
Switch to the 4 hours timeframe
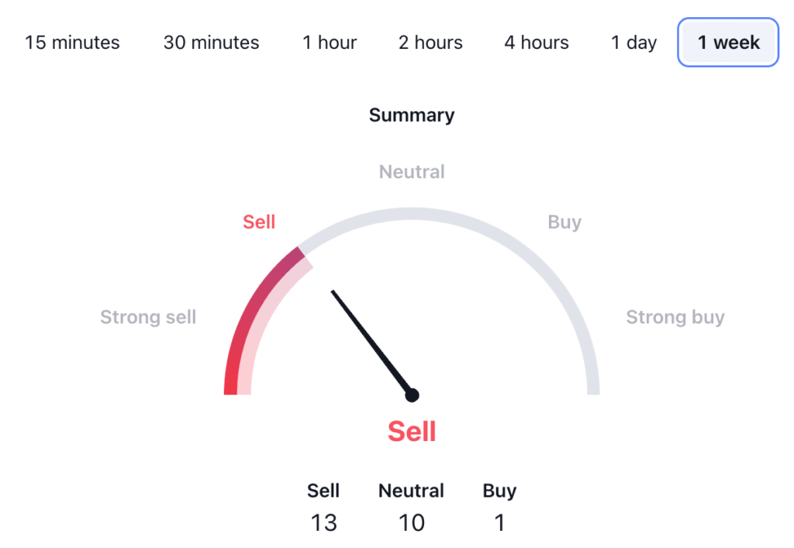[x=537, y=43]
